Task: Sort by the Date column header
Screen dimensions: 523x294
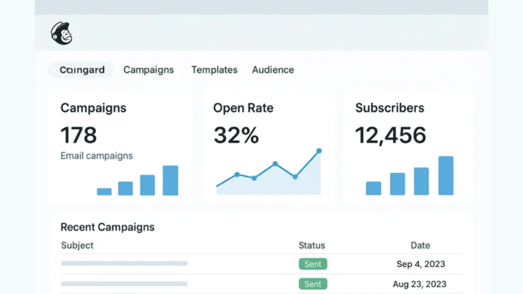Action: click(x=420, y=246)
